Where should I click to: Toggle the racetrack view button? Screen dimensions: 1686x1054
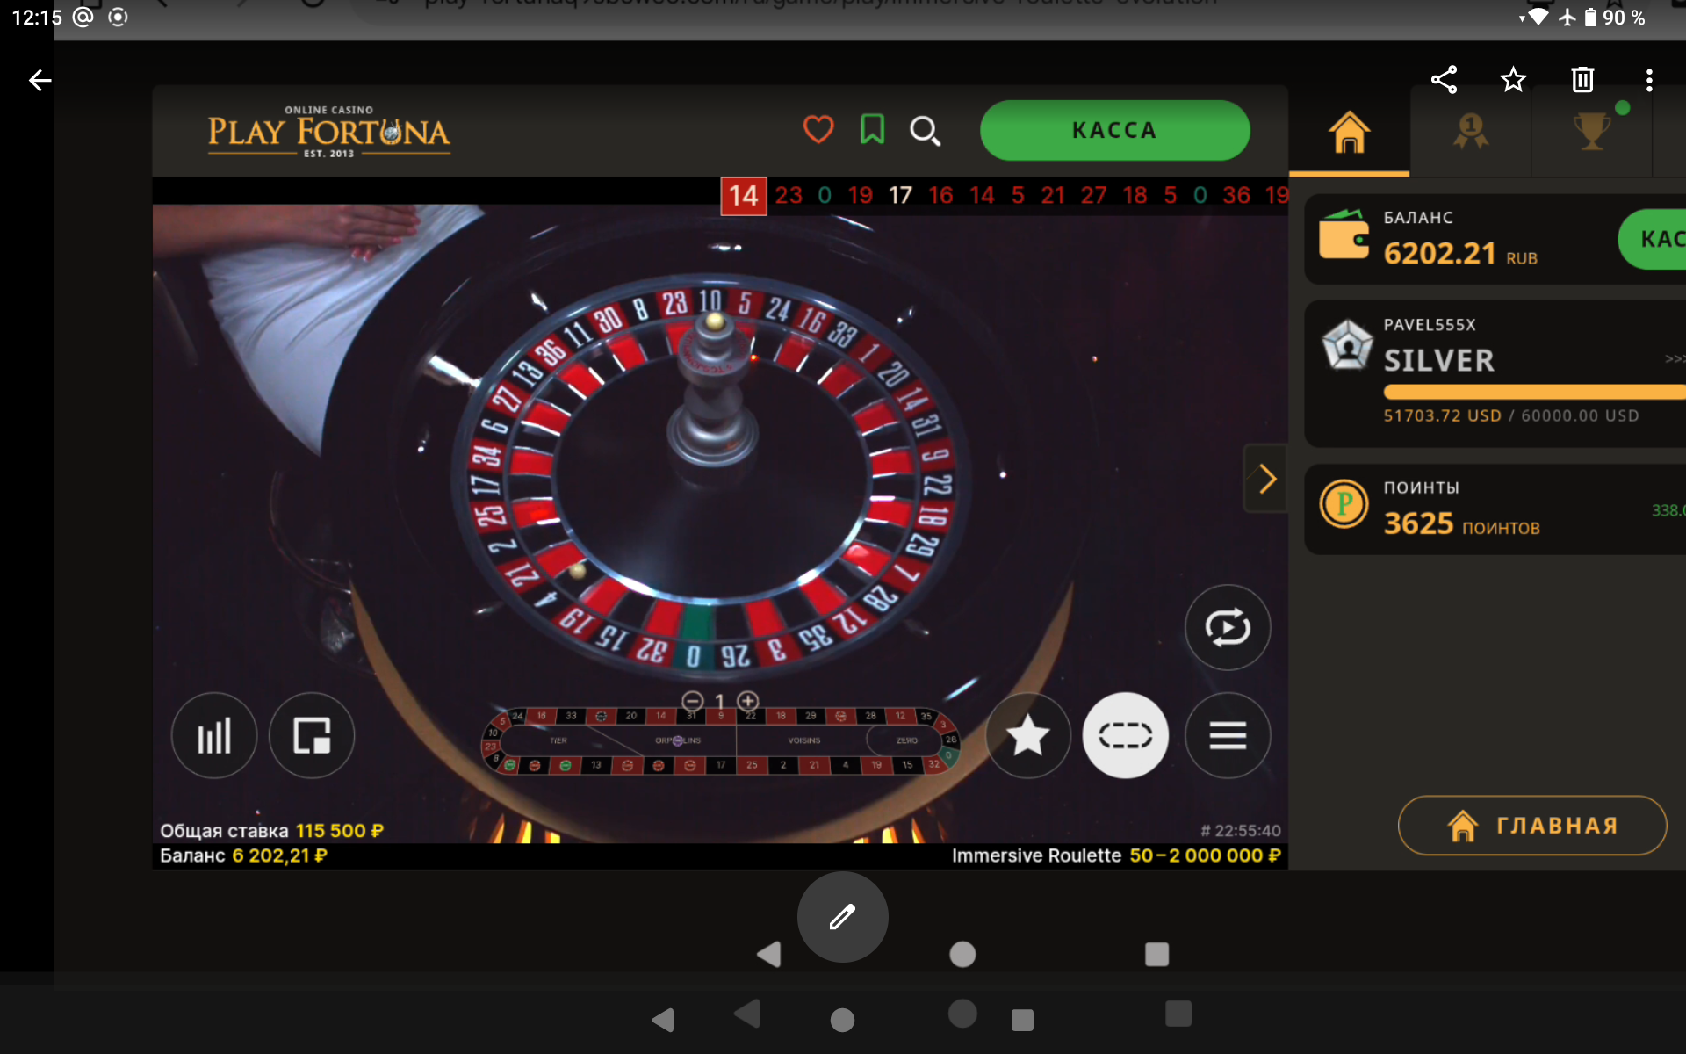click(x=1125, y=736)
